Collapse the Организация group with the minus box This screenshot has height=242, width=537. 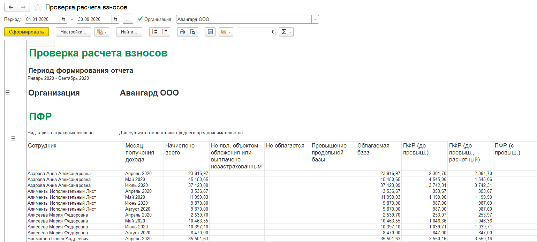[8, 93]
